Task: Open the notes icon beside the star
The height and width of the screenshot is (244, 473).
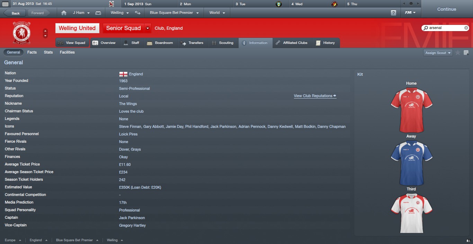Action: 466,53
